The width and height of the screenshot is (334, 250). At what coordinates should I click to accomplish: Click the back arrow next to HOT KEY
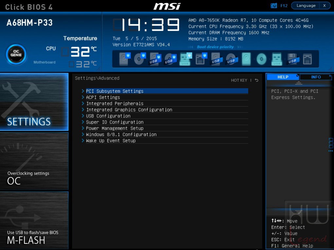257,80
